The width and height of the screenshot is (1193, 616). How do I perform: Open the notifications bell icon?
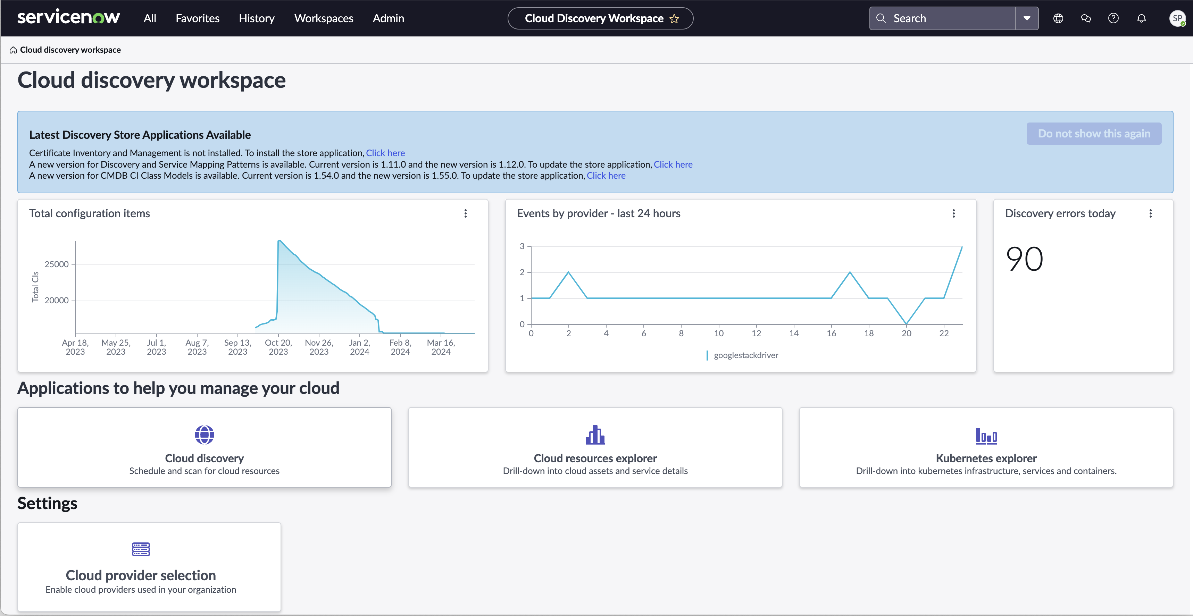(1142, 18)
